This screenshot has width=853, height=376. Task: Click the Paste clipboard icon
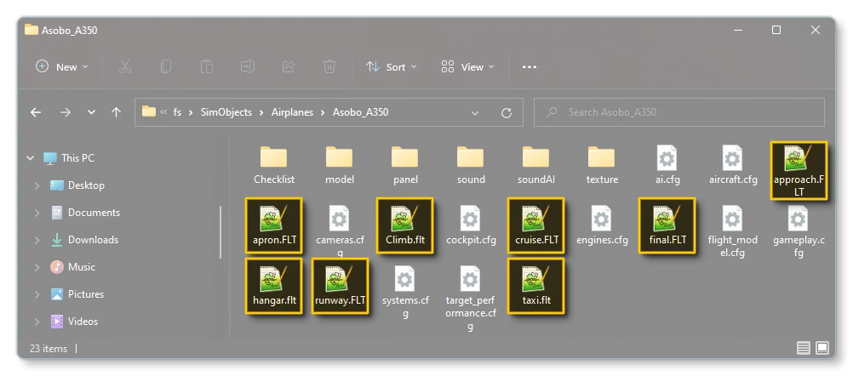[x=207, y=67]
